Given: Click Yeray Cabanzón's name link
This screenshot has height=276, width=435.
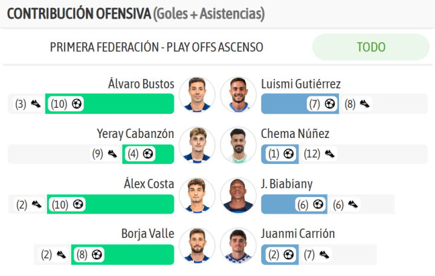Looking at the screenshot, I should 135,134.
